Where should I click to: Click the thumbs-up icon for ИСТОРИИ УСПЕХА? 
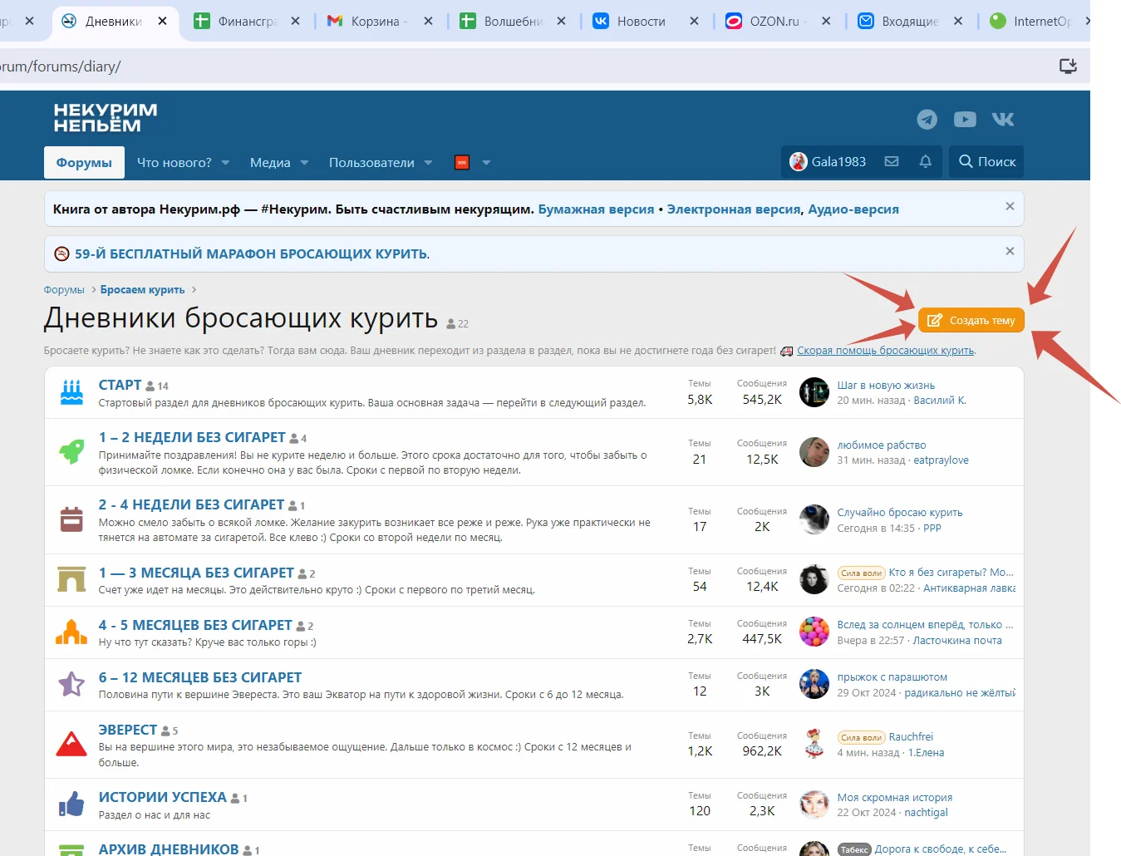[71, 804]
